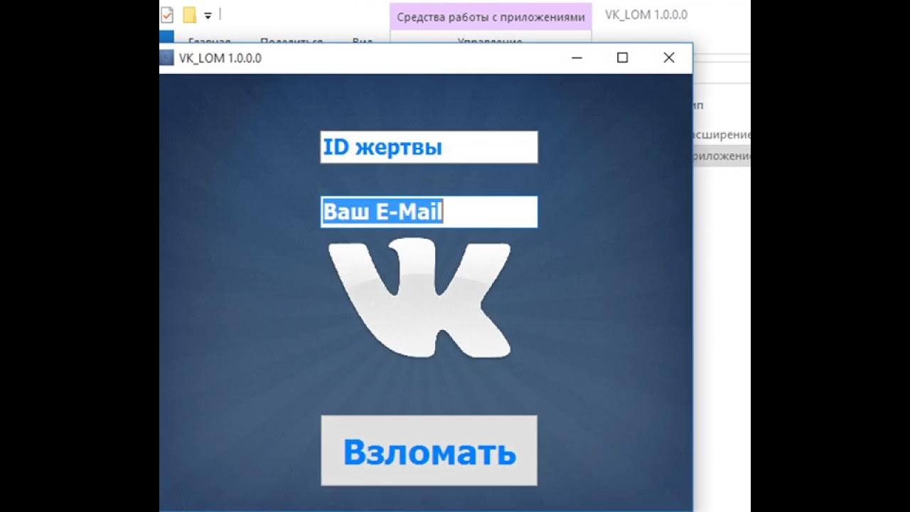Viewport: 910px width, 512px height.
Task: Open the Explorer quick access toolbar dropdown arrow
Action: (x=208, y=15)
